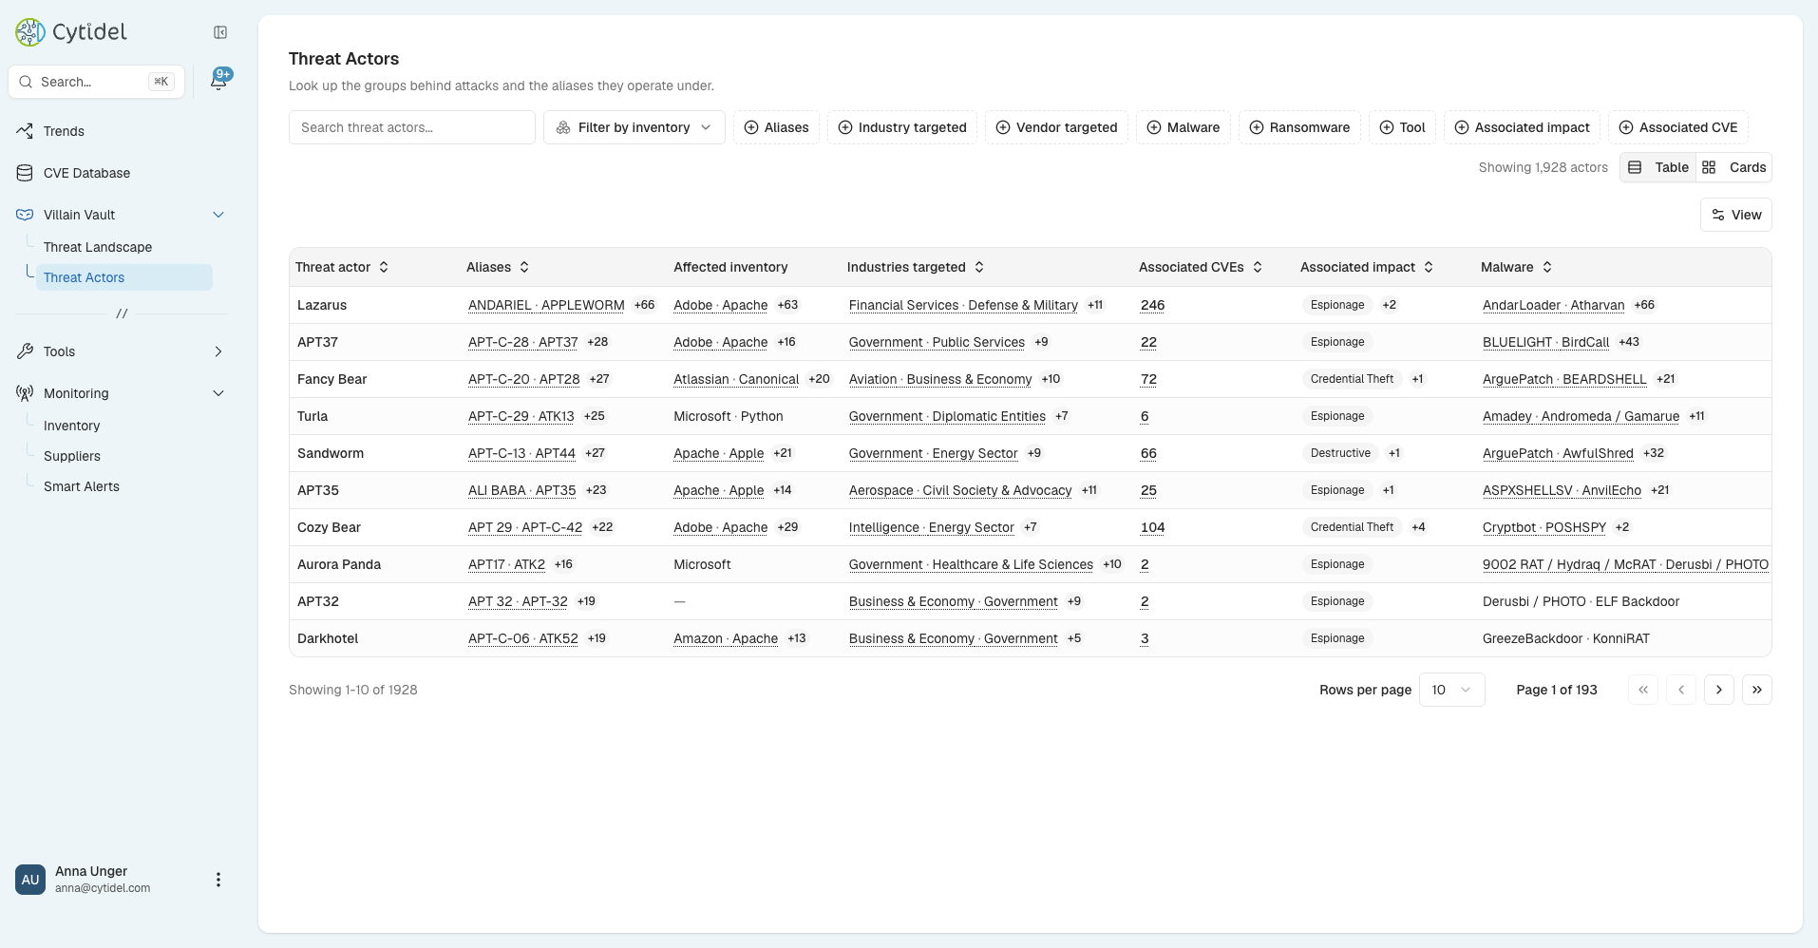Collapse the Monitoring section
This screenshot has height=948, width=1818.
point(218,393)
